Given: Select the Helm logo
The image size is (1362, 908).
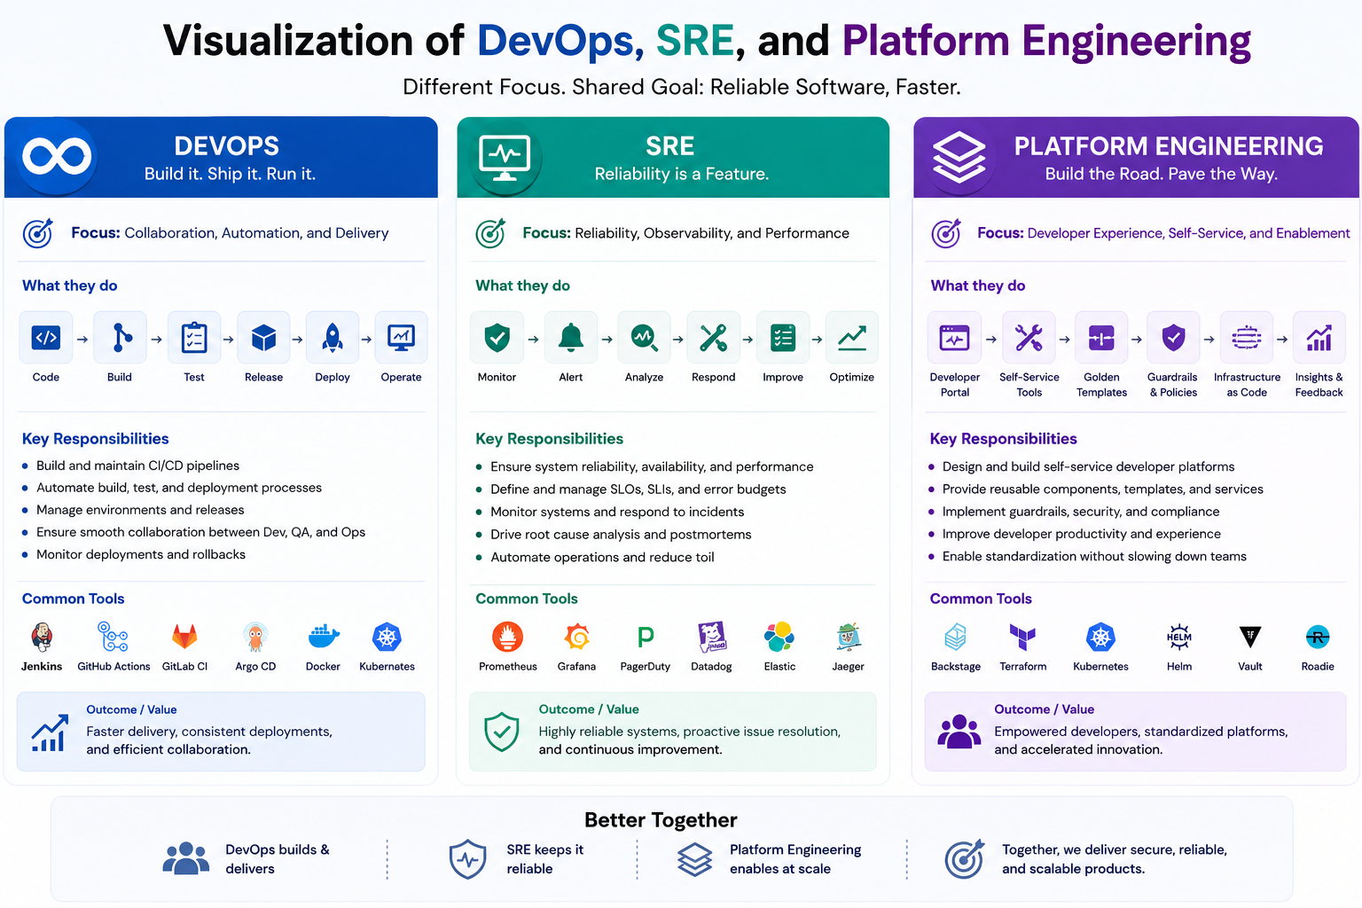Looking at the screenshot, I should click(x=1179, y=637).
